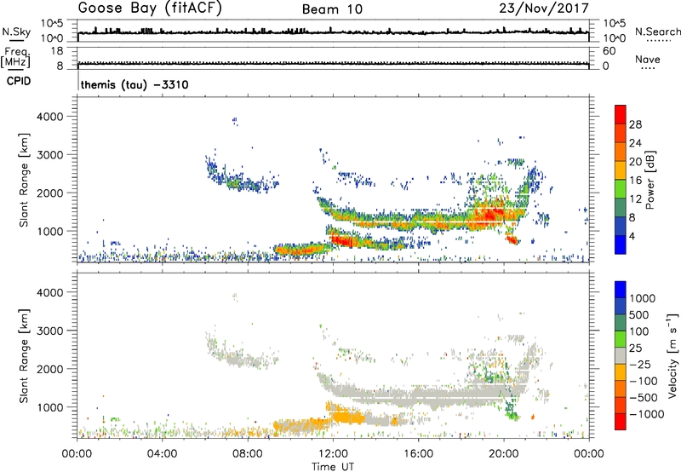This screenshot has height=472, width=681.
Task: Click the '4000' tick on the power panel
Action: tap(49, 117)
